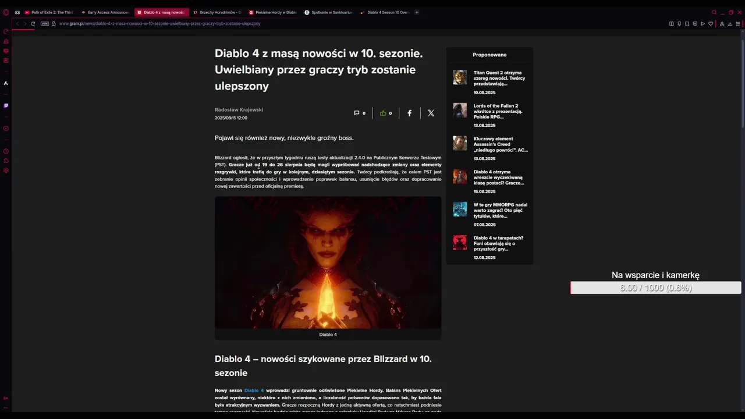Open the GX Corner icon in the sidebar

coord(6,51)
